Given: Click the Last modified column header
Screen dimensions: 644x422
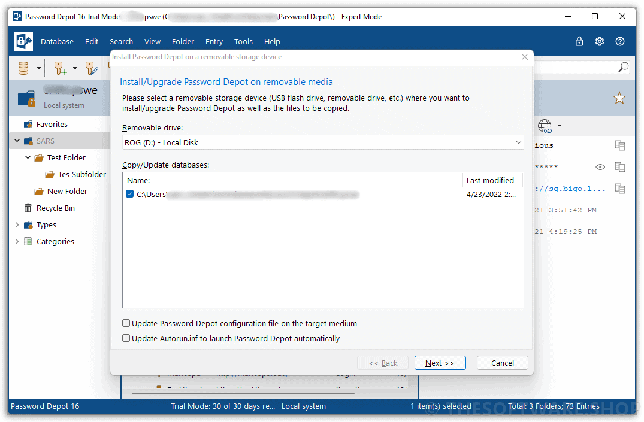Looking at the screenshot, I should point(493,180).
